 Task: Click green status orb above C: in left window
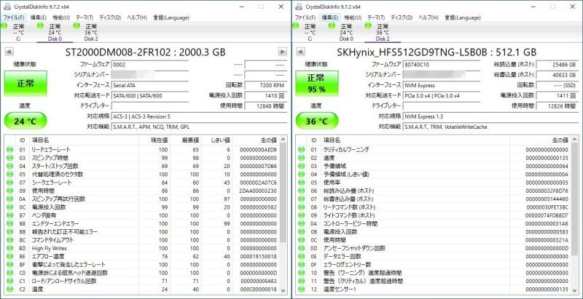[x=4, y=25]
